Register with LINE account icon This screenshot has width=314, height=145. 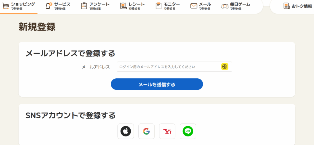(x=188, y=131)
